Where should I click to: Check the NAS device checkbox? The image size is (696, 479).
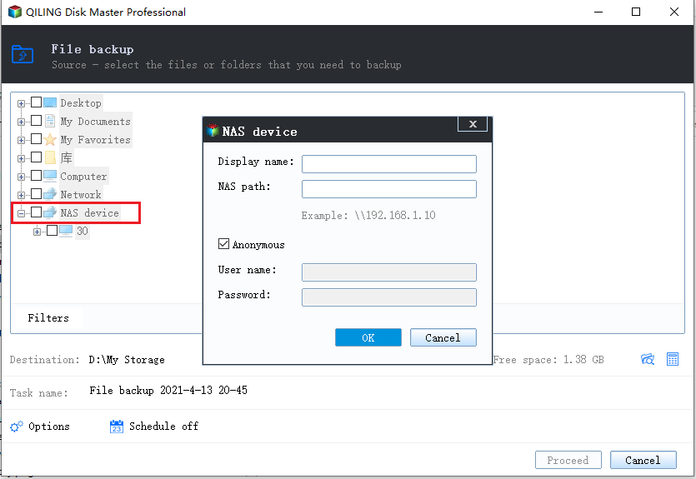point(37,212)
